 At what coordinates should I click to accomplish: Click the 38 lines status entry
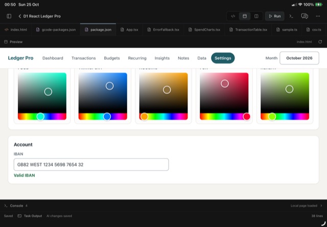[317, 216]
